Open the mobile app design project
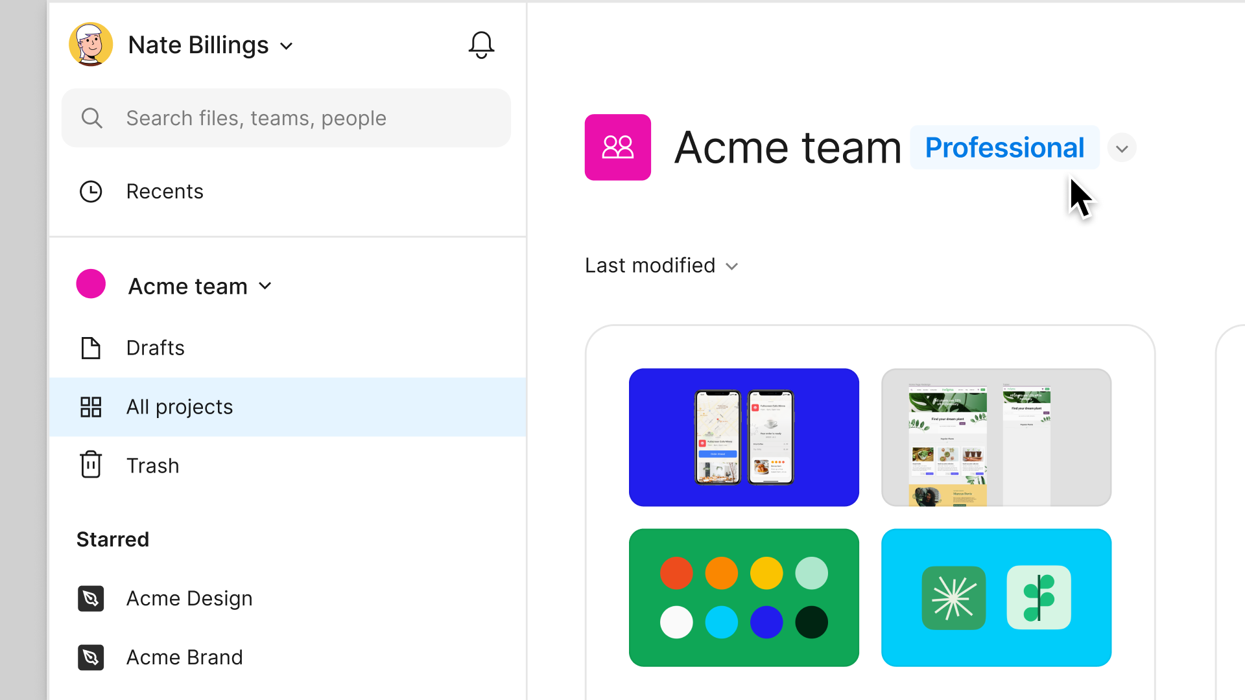The height and width of the screenshot is (700, 1245). 744,437
